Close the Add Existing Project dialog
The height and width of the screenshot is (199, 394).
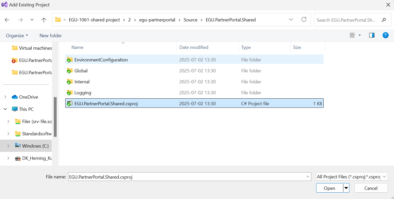click(x=388, y=5)
